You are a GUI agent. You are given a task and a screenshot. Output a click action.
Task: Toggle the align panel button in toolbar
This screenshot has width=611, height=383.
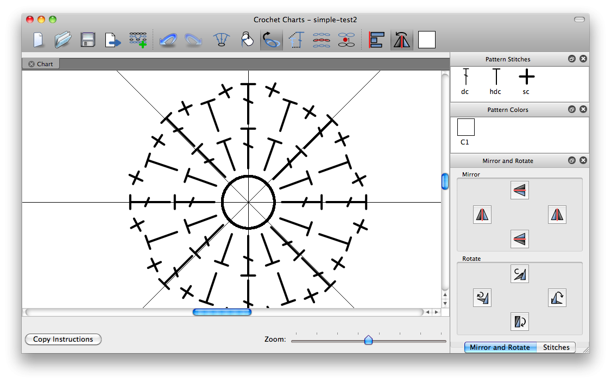click(x=376, y=40)
